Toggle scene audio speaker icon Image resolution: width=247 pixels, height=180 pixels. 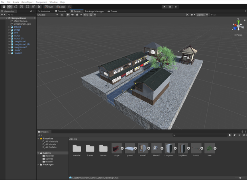pos(73,15)
